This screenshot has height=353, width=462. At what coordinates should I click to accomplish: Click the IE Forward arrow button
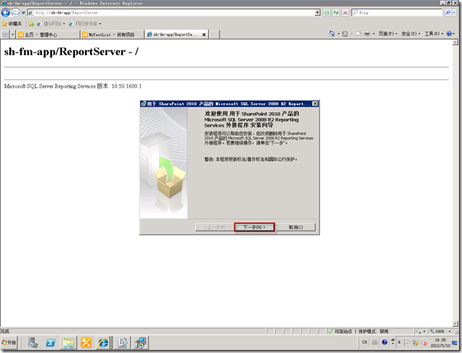[15, 13]
